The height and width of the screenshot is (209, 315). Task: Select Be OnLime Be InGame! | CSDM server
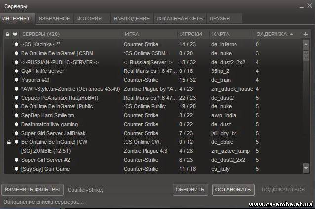(153, 53)
